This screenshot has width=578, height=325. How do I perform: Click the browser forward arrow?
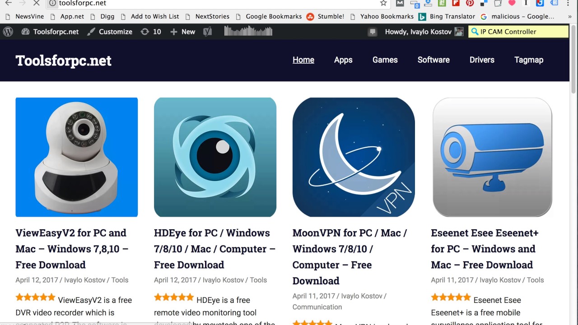(23, 3)
